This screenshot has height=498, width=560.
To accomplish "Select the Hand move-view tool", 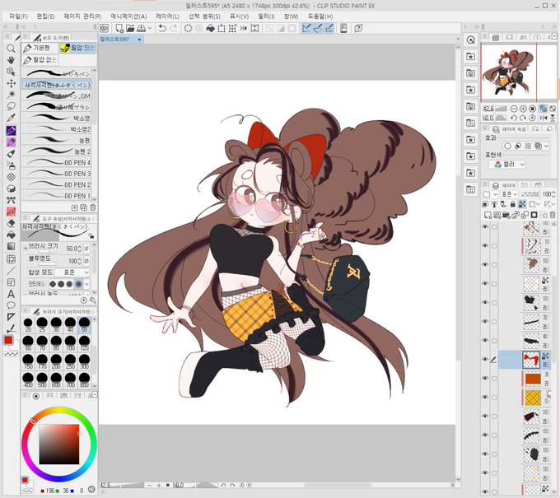I will (11, 60).
